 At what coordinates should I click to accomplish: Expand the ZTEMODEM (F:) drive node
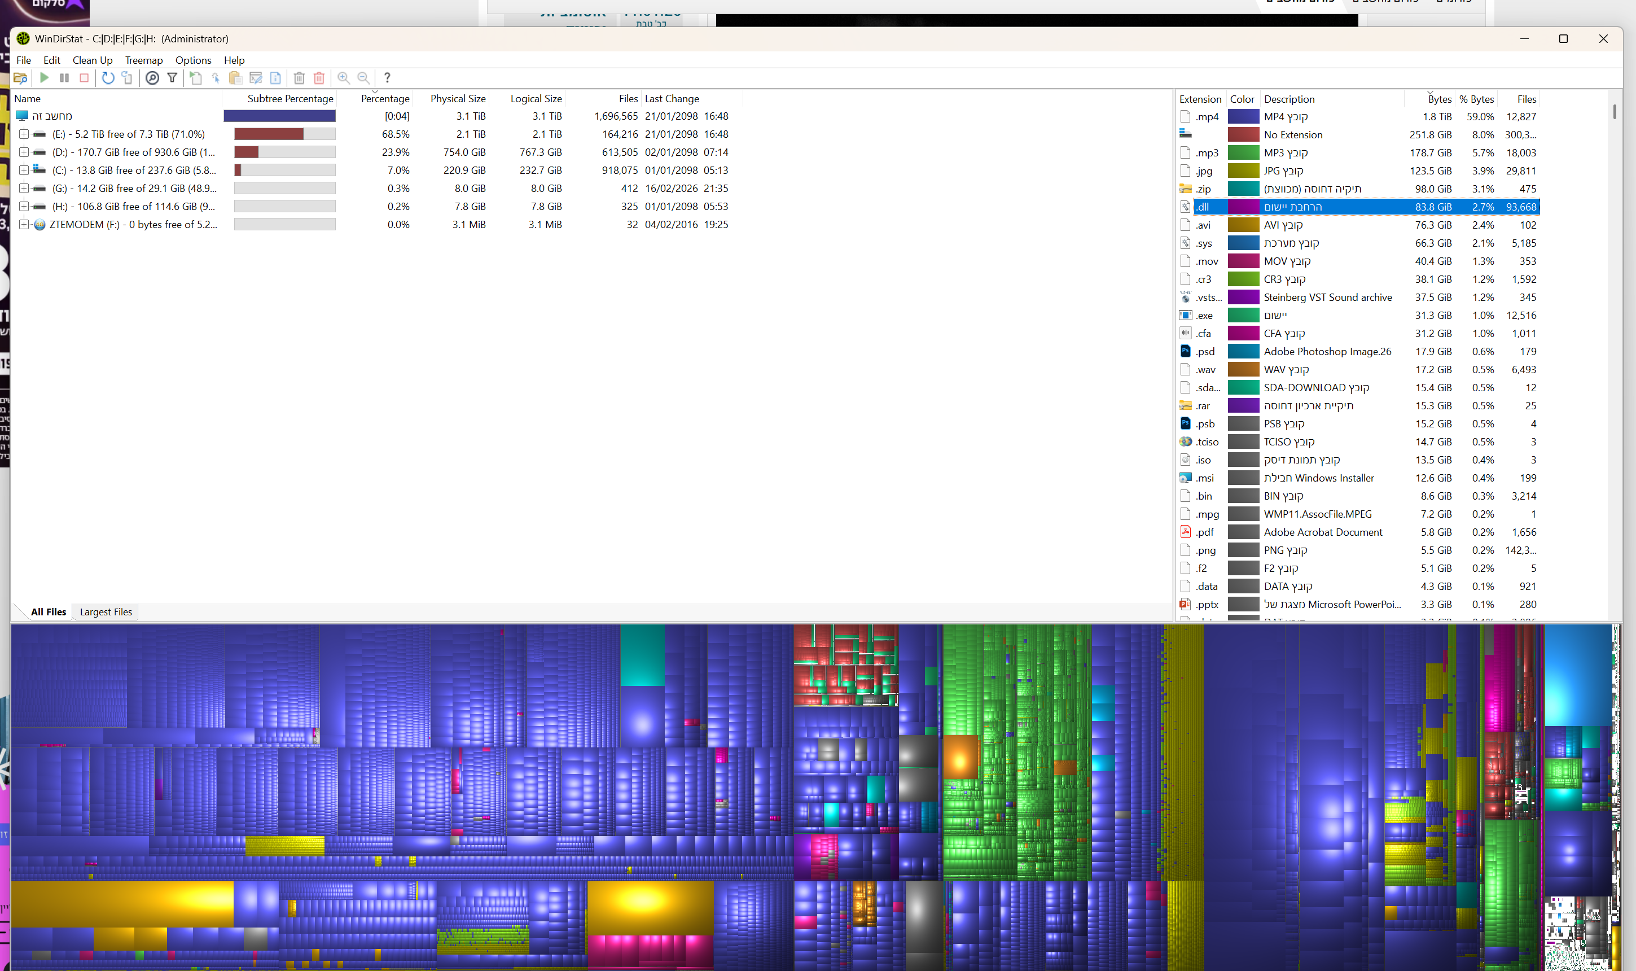24,225
